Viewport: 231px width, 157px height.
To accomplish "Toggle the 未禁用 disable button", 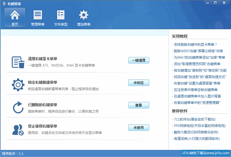I will (x=139, y=128).
